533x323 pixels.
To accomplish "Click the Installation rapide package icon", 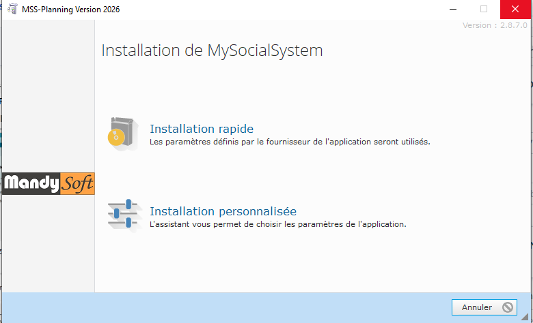I will click(123, 134).
